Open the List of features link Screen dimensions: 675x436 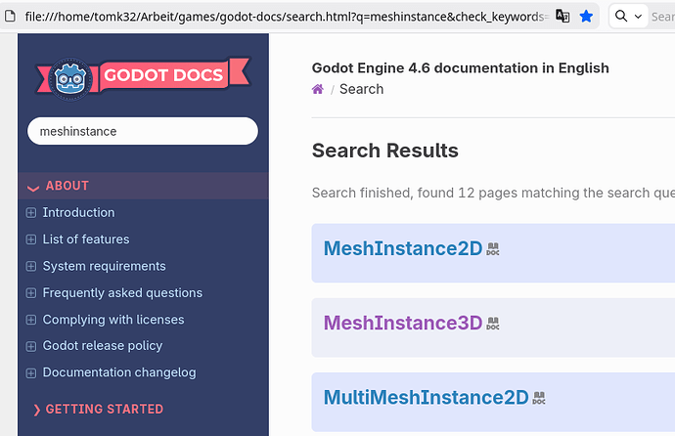pos(86,240)
